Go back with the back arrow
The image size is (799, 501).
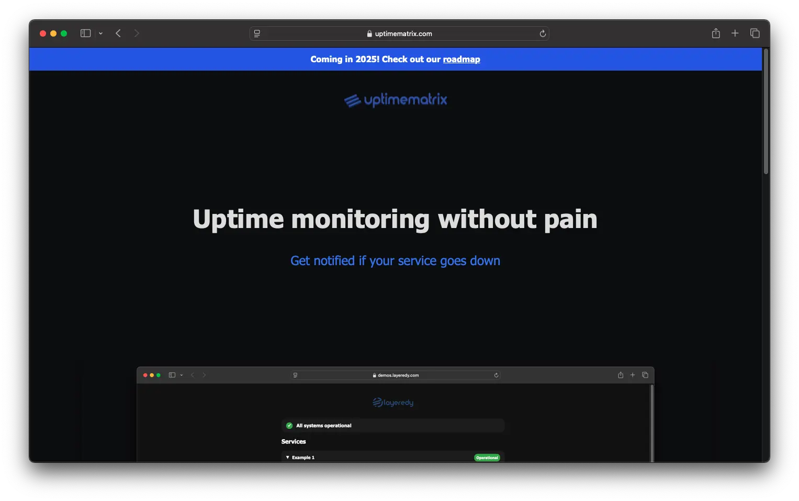click(x=118, y=33)
